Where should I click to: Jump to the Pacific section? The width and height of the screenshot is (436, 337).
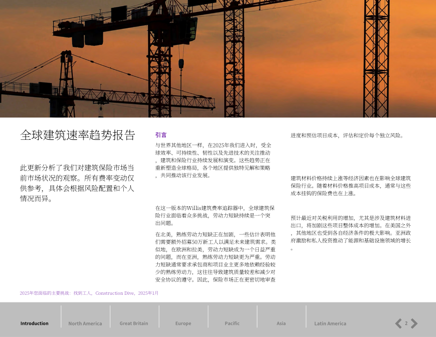232,323
